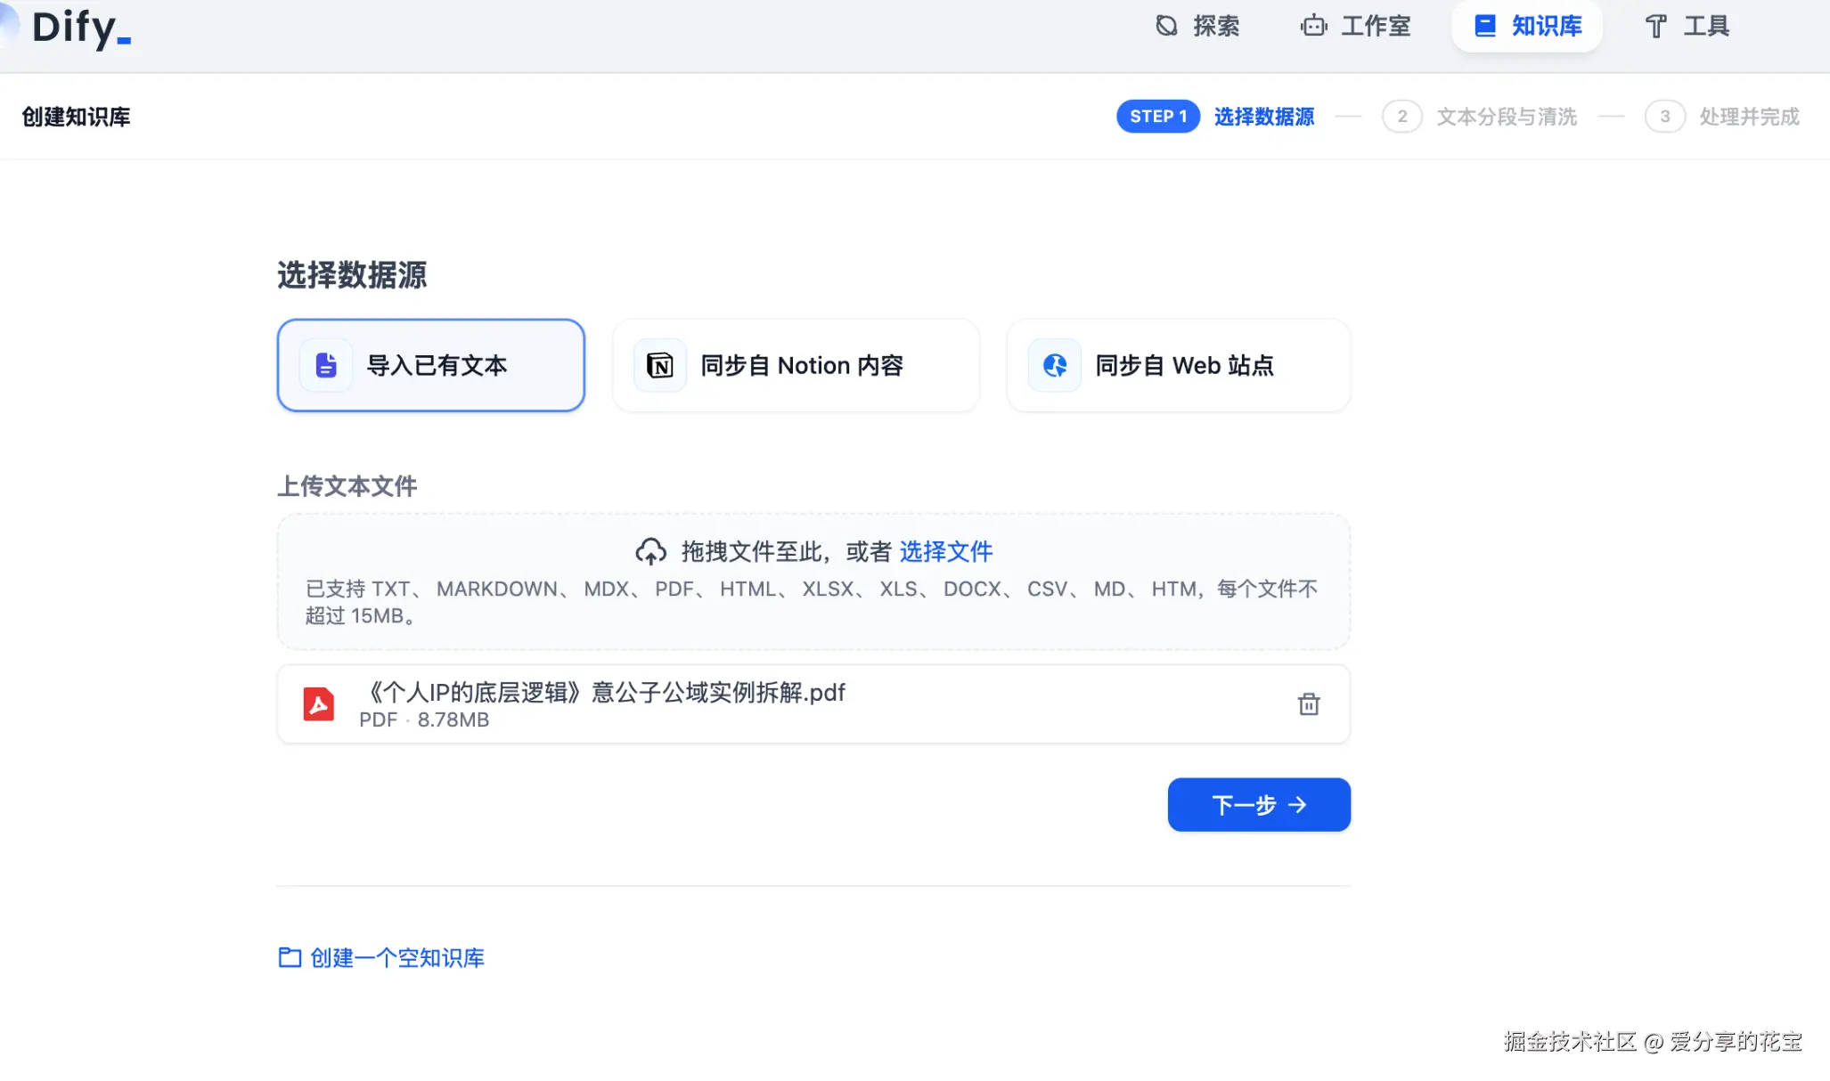Viewport: 1830px width, 1081px height.
Task: Click step 3 处理并完成
Action: pyautogui.click(x=1748, y=117)
